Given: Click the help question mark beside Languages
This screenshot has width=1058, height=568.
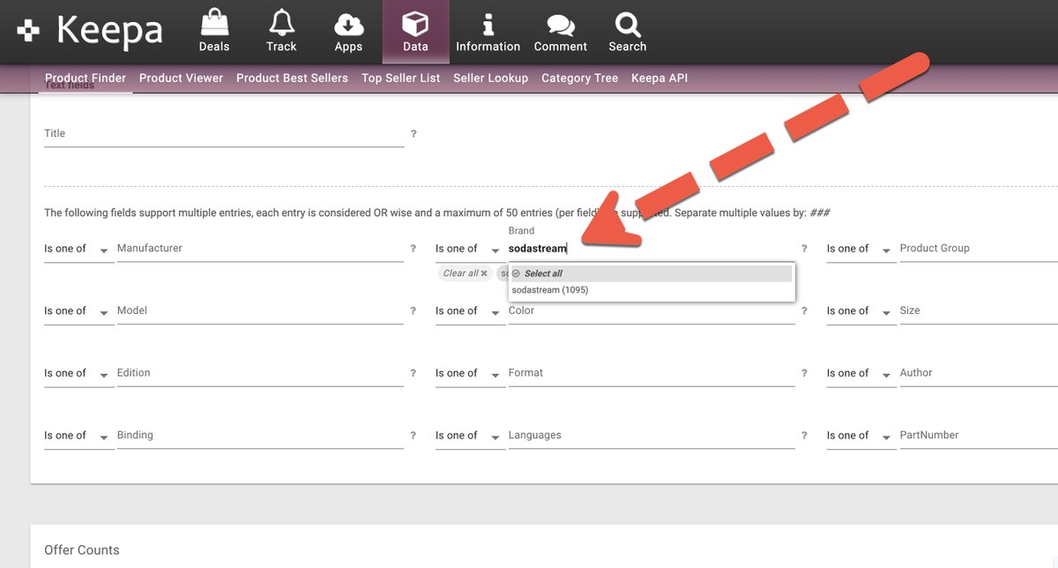Looking at the screenshot, I should coord(804,436).
